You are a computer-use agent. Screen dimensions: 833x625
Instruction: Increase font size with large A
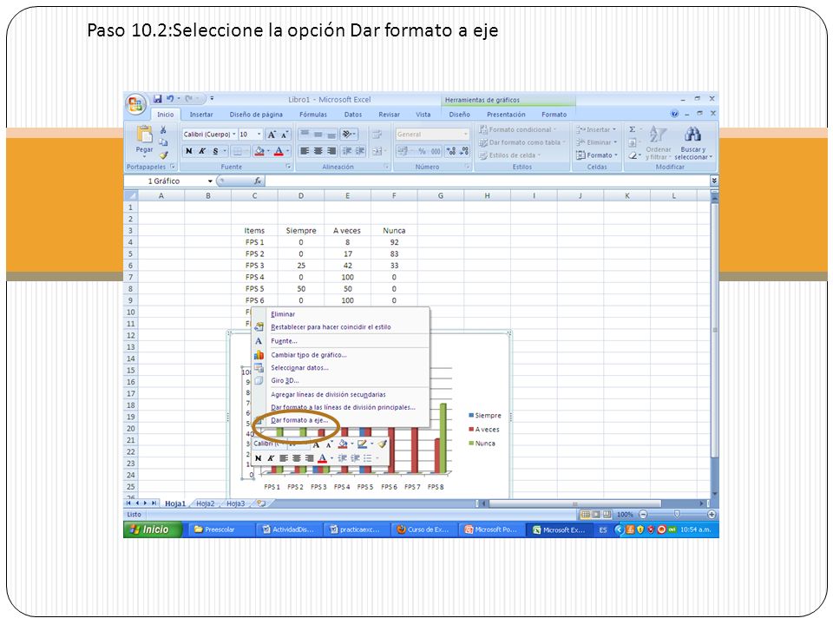coord(272,135)
